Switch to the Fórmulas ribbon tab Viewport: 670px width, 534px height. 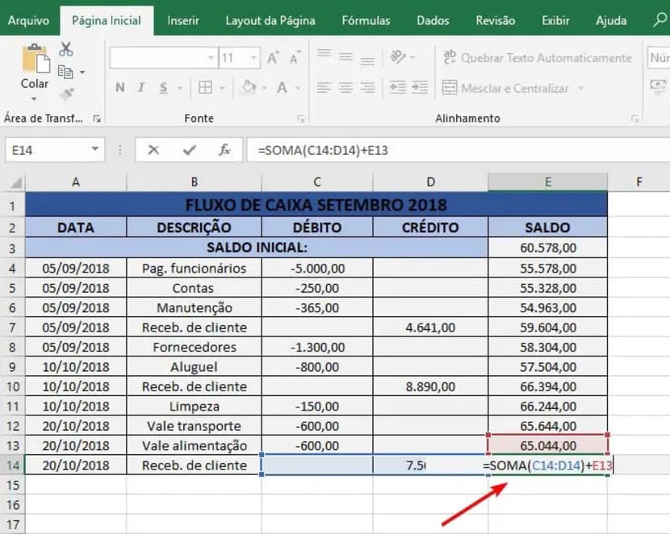366,21
